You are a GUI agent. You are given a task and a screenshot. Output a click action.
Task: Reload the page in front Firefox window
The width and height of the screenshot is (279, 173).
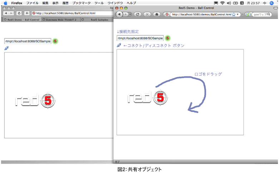pos(137,14)
